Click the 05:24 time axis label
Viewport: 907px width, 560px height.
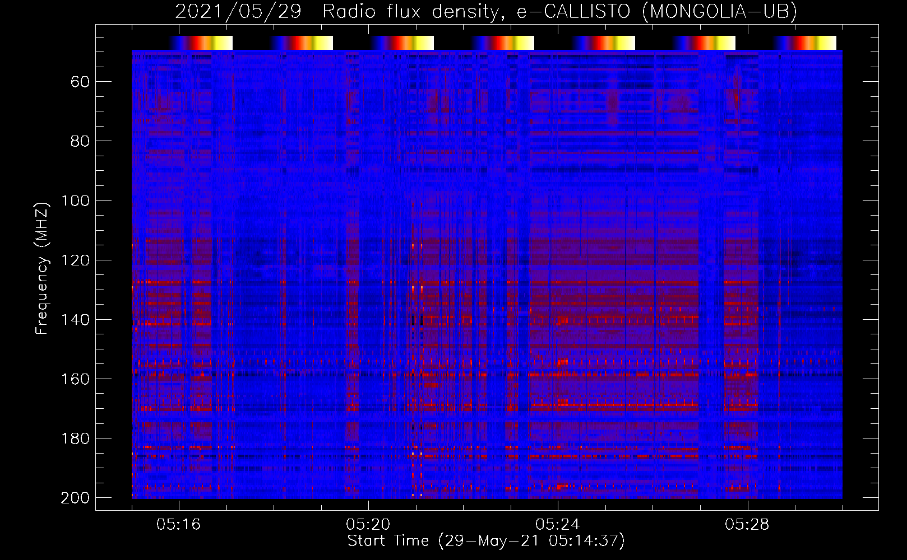click(x=557, y=525)
